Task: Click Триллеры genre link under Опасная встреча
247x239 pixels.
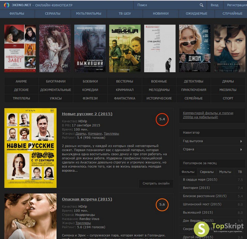Action: [x=83, y=223]
